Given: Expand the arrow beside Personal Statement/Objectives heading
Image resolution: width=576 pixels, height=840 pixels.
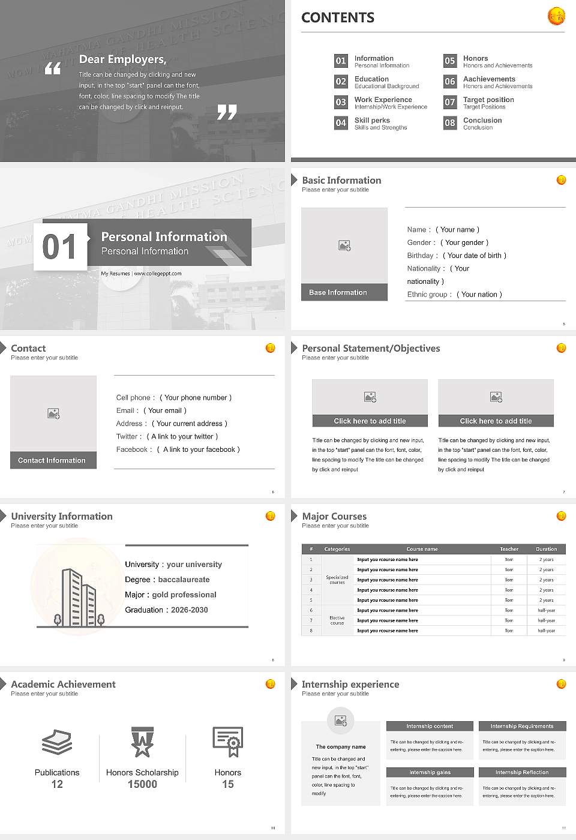Looking at the screenshot, I should point(294,348).
